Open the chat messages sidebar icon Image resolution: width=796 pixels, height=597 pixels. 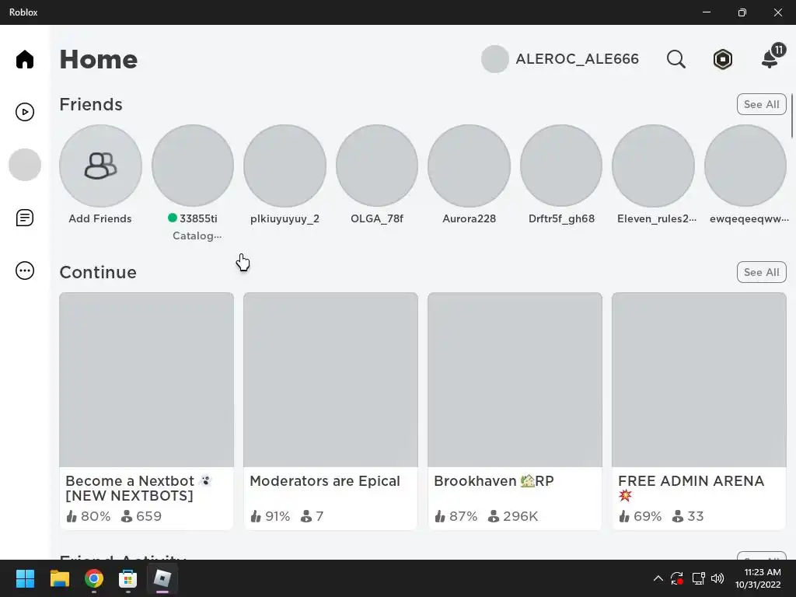[24, 218]
